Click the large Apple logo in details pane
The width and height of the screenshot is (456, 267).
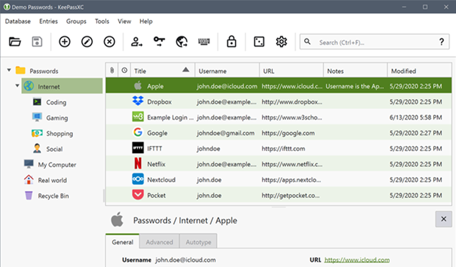tap(117, 220)
